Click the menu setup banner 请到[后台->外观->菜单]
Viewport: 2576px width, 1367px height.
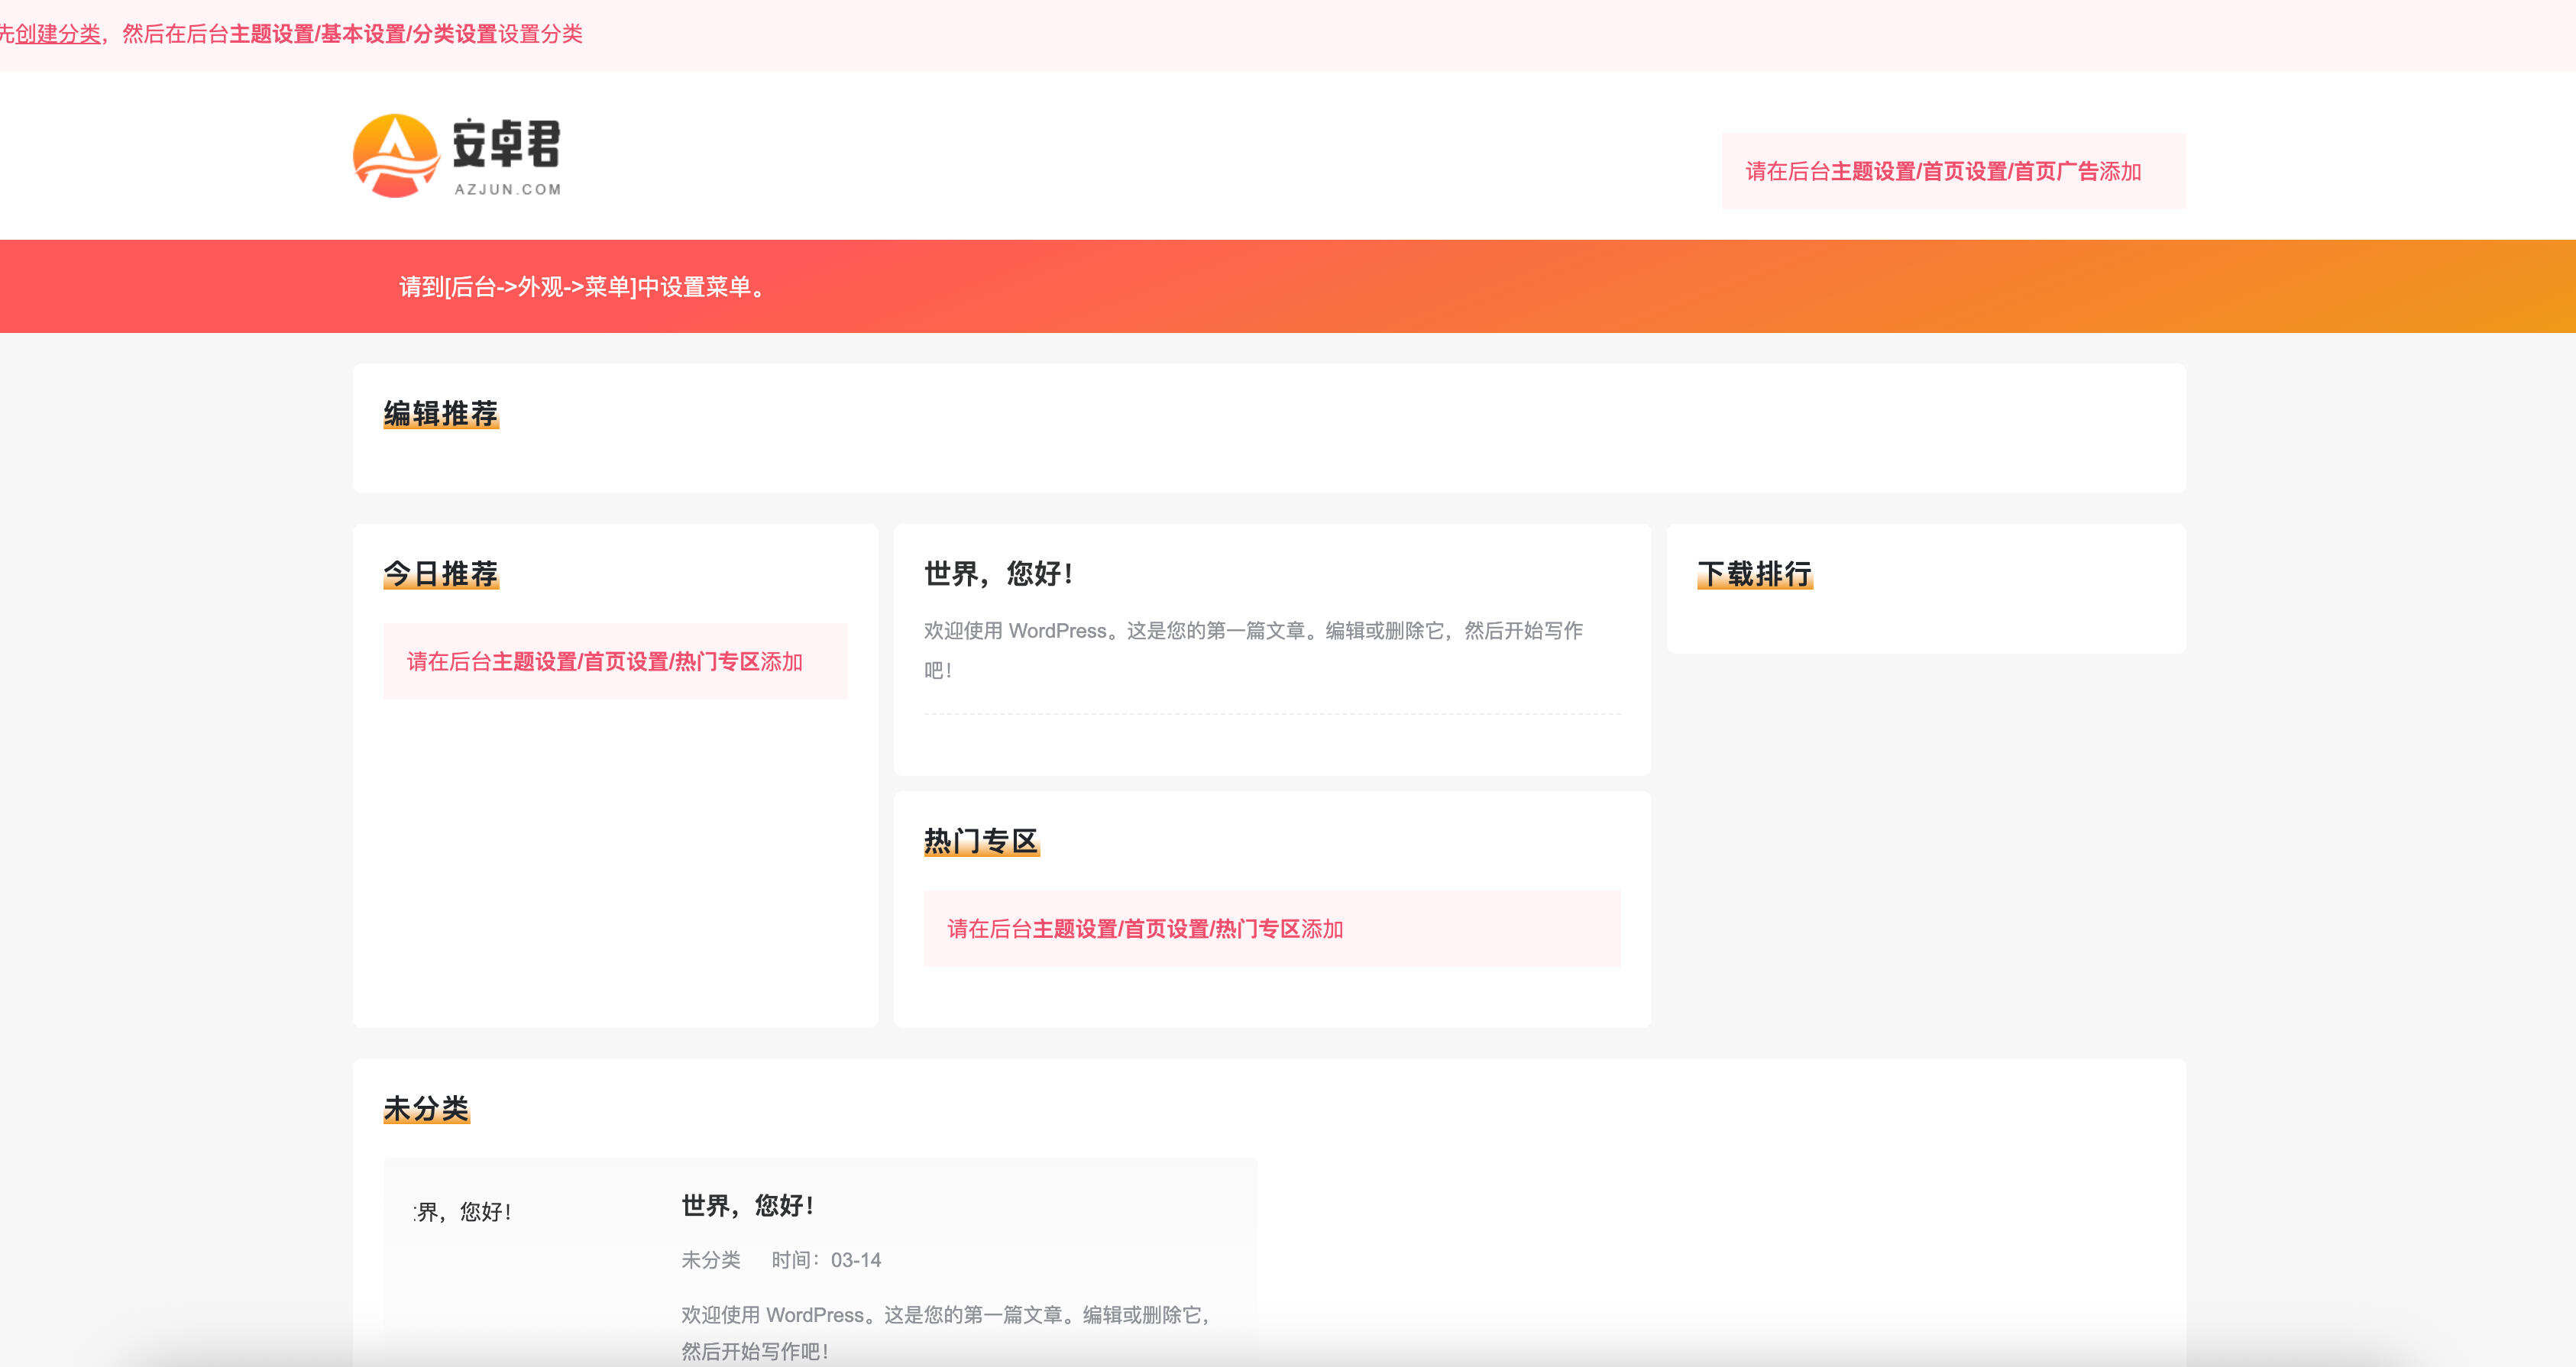coord(580,287)
